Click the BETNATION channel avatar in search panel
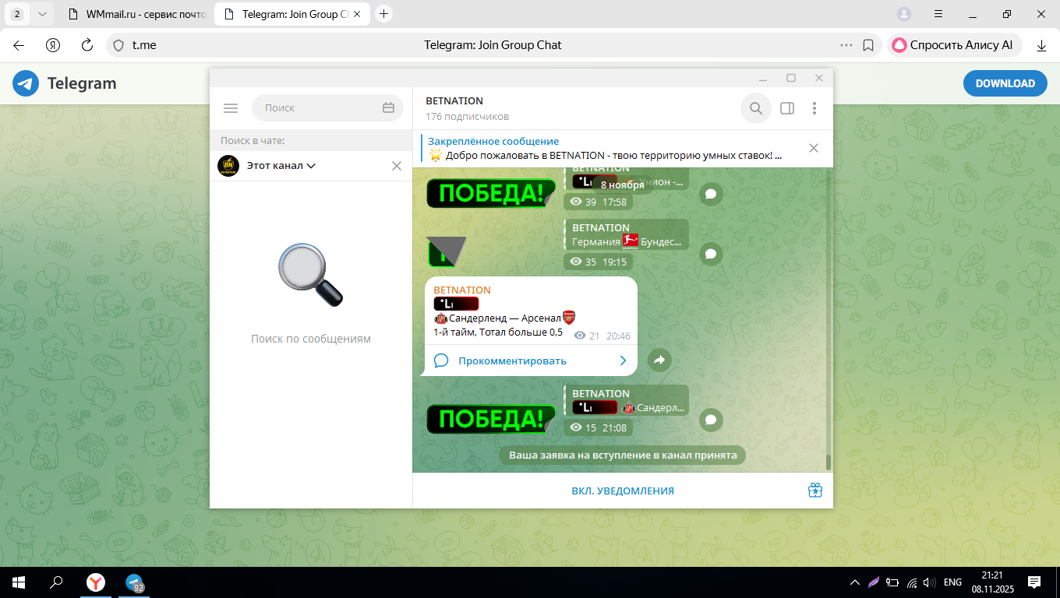Image resolution: width=1060 pixels, height=598 pixels. (x=228, y=166)
